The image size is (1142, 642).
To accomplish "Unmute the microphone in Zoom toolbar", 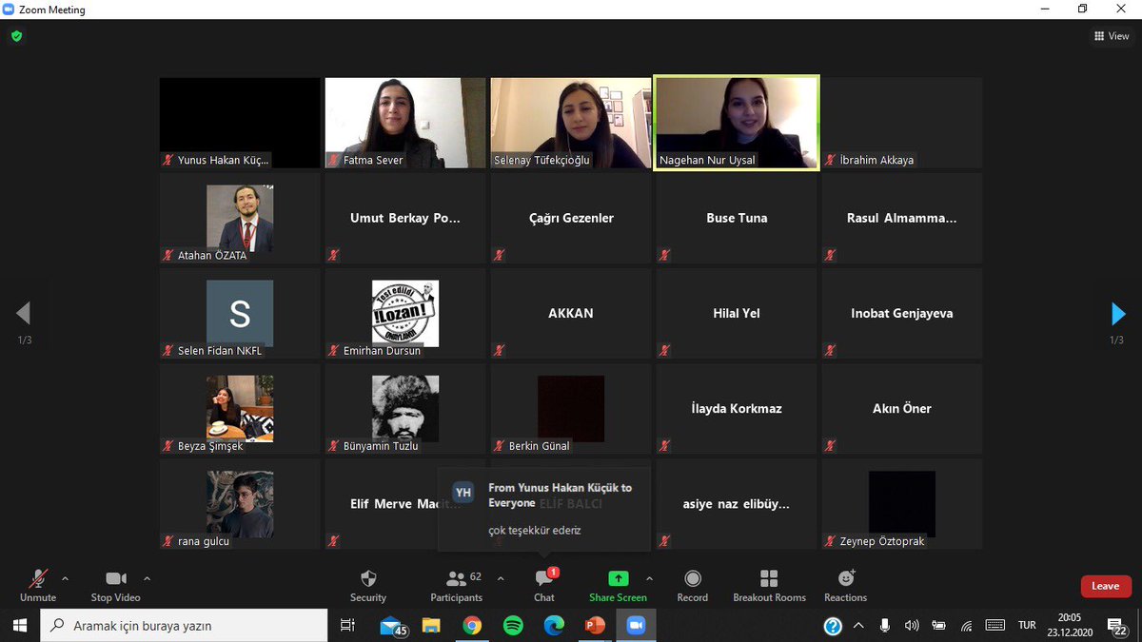I will click(38, 584).
